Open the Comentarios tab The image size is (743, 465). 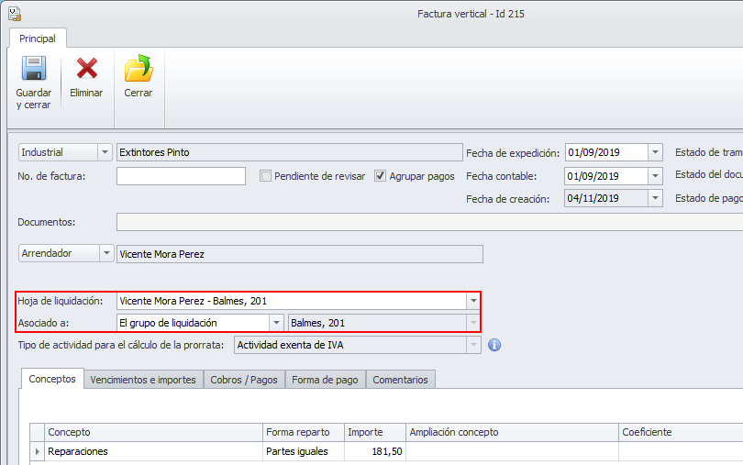tap(401, 380)
